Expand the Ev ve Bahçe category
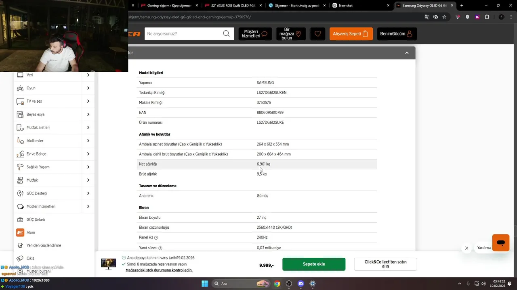This screenshot has height=290, width=517. 88,154
